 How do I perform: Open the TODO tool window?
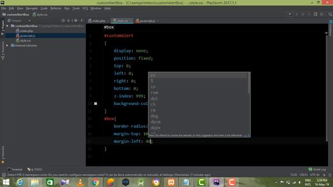tap(35, 169)
